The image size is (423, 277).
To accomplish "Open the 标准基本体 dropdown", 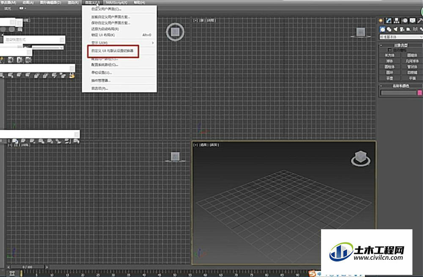I will [x=401, y=37].
